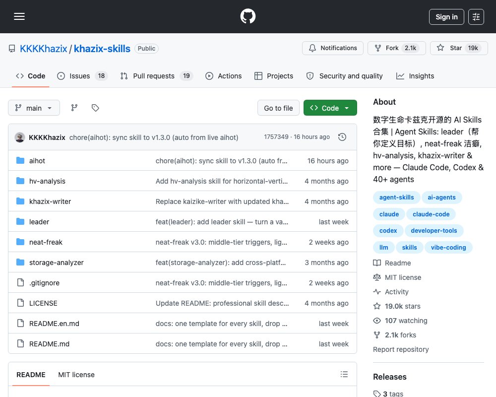Open the latest commit message aihot sync
The height and width of the screenshot is (397, 496).
click(x=154, y=137)
